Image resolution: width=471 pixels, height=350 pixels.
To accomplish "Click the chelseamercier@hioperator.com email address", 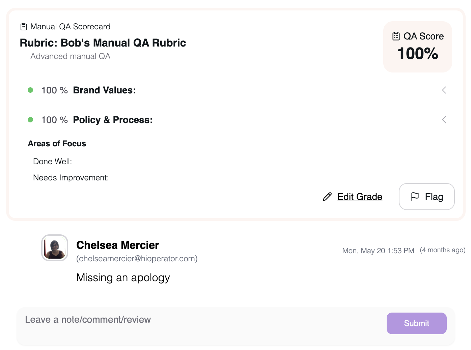I will (137, 259).
